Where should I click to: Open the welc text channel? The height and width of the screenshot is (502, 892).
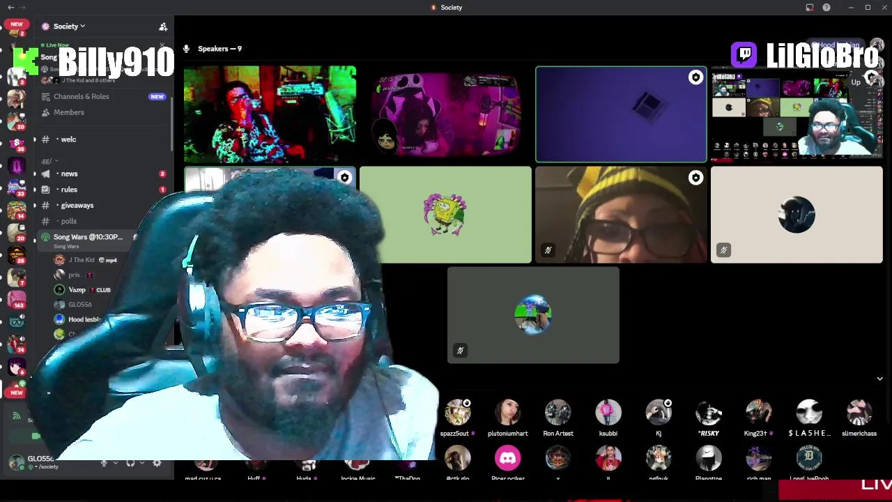click(68, 139)
